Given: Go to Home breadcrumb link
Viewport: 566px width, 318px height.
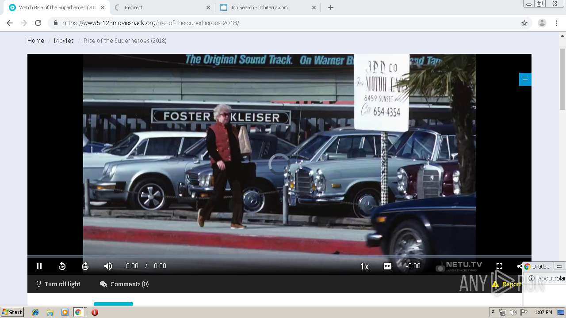Looking at the screenshot, I should pyautogui.click(x=36, y=41).
